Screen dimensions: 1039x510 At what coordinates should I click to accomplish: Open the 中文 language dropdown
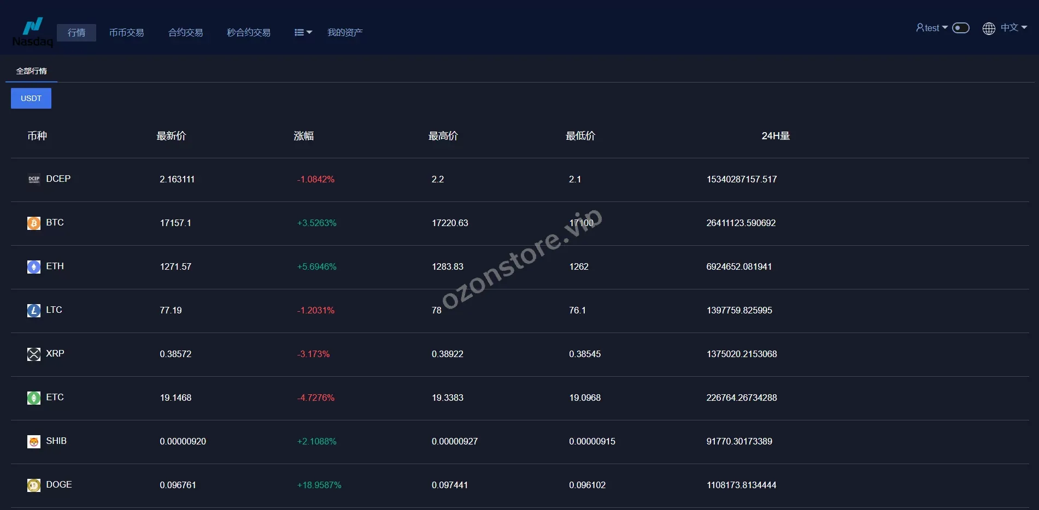pos(1013,28)
